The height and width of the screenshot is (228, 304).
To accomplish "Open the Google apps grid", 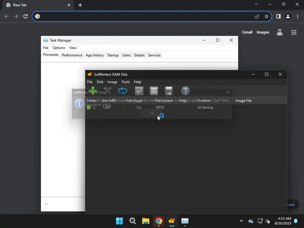I will tap(294, 32).
